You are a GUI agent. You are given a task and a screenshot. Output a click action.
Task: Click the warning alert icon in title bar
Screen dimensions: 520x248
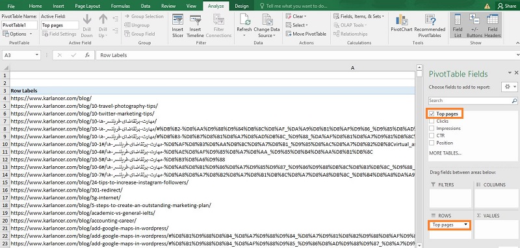[487, 6]
